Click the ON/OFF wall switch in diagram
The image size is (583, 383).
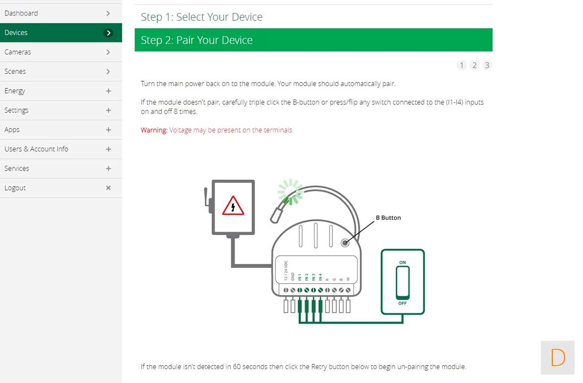point(402,282)
